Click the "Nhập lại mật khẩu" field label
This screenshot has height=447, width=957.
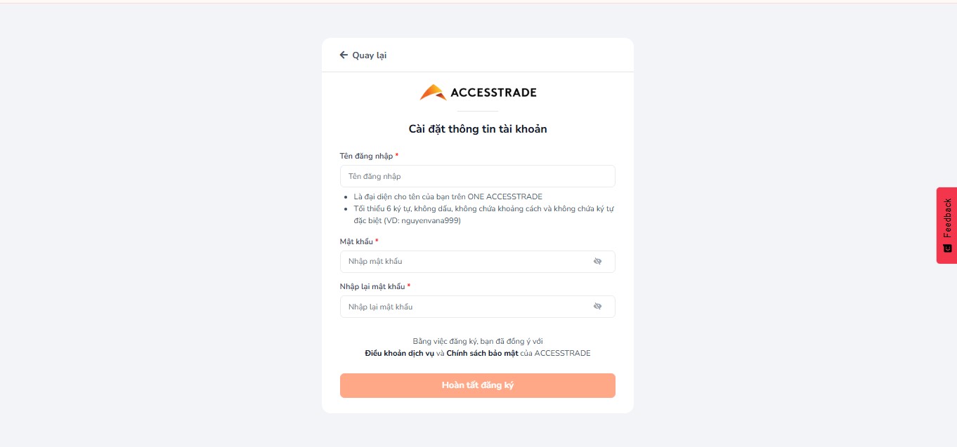click(x=372, y=286)
